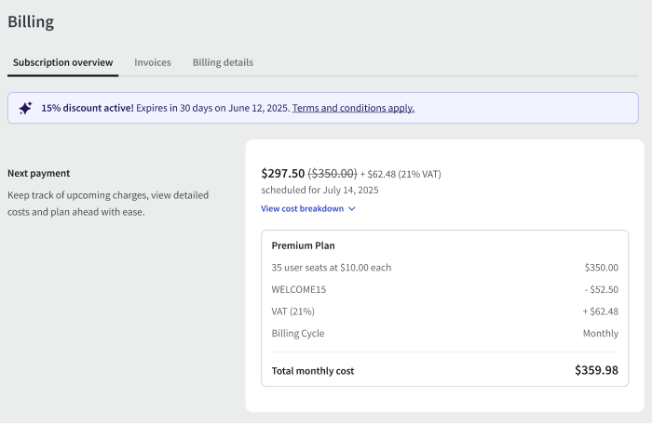Viewport: 652px width, 424px height.
Task: Open the Billing details tab
Action: pos(223,62)
